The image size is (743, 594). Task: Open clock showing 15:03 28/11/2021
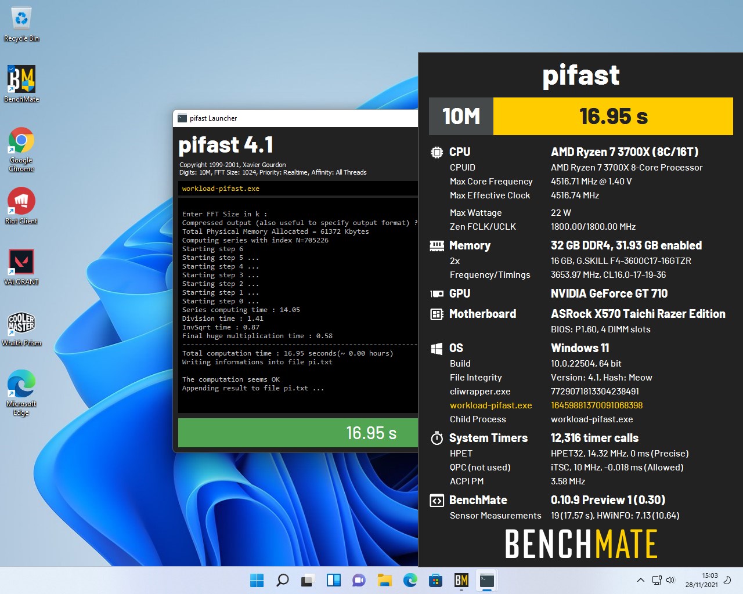[x=702, y=580]
